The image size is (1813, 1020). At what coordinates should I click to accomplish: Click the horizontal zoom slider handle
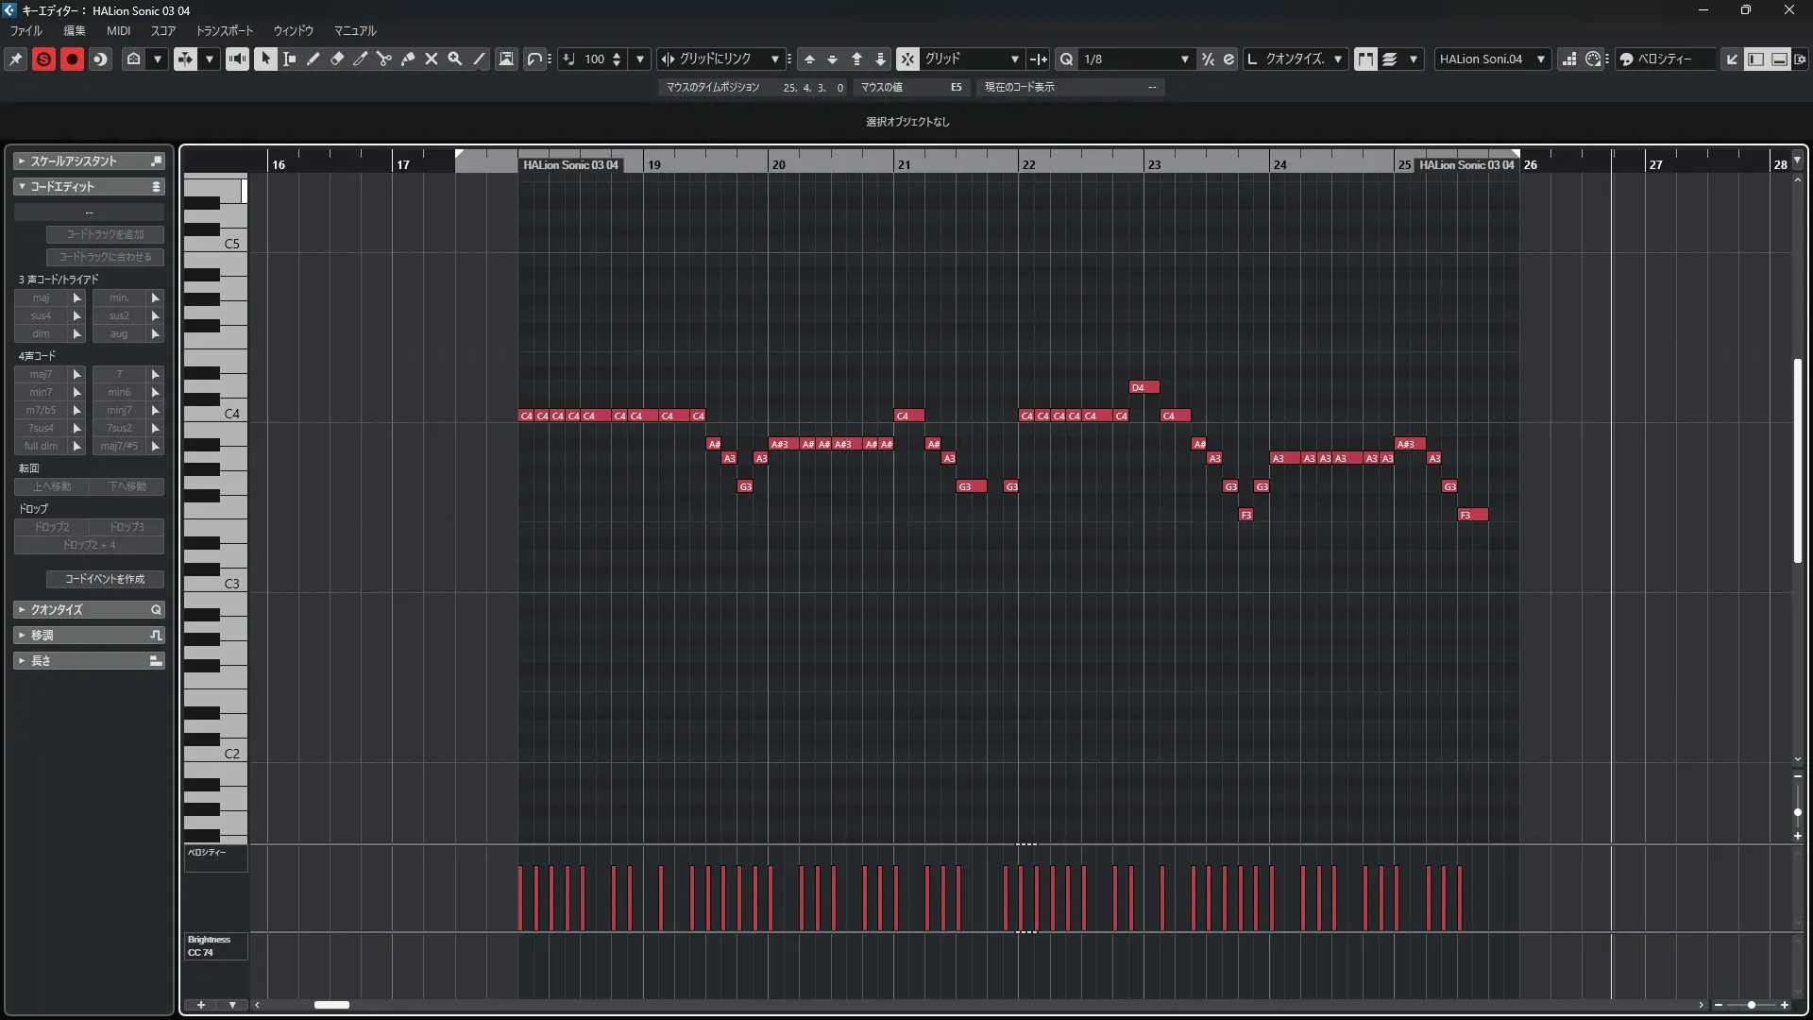1751,1005
